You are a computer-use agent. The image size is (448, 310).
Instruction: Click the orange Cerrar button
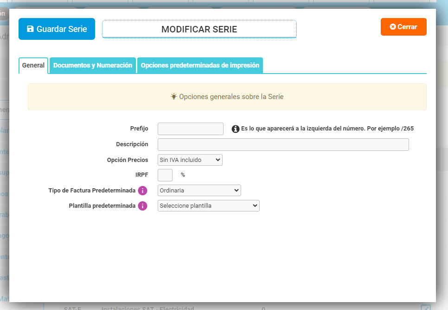coord(403,27)
